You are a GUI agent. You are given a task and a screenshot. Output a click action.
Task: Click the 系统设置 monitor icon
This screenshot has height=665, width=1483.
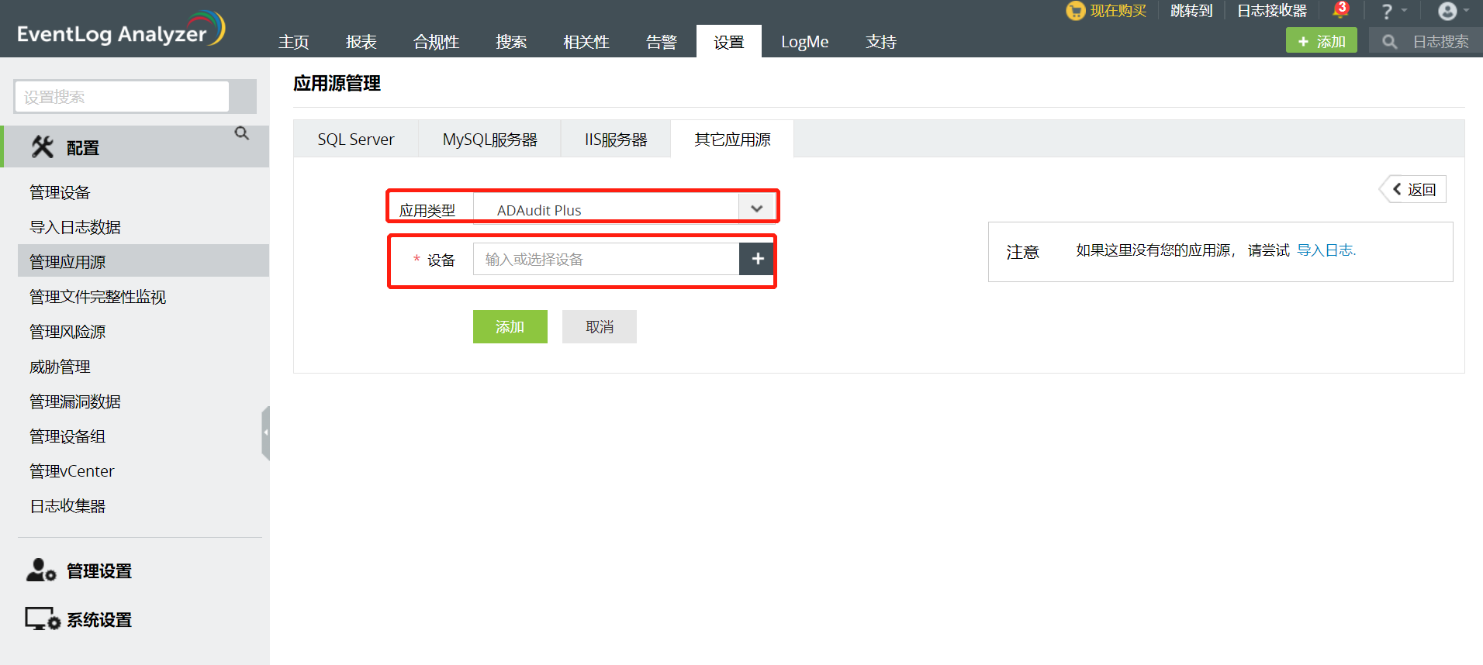pyautogui.click(x=42, y=619)
